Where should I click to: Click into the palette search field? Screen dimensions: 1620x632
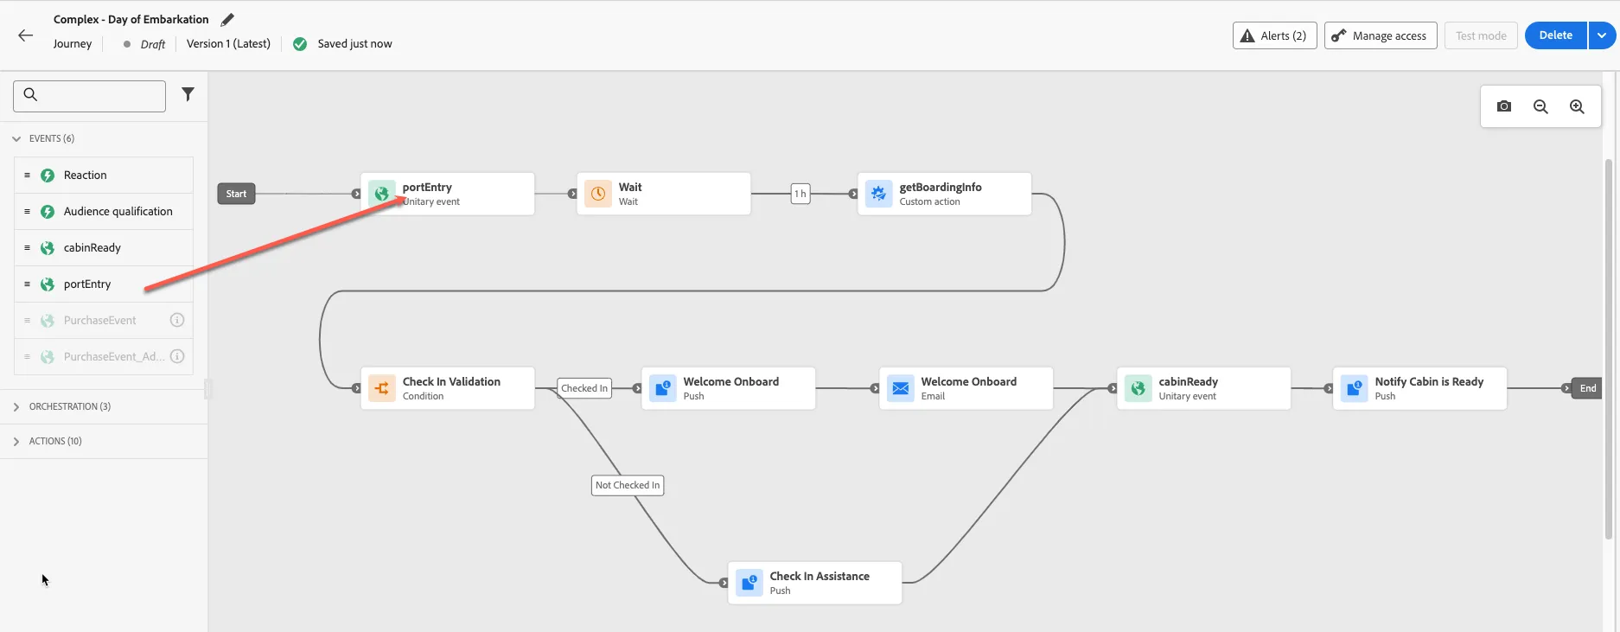(90, 96)
